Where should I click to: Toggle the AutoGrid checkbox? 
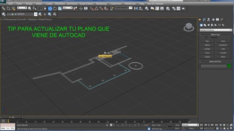click(207, 37)
